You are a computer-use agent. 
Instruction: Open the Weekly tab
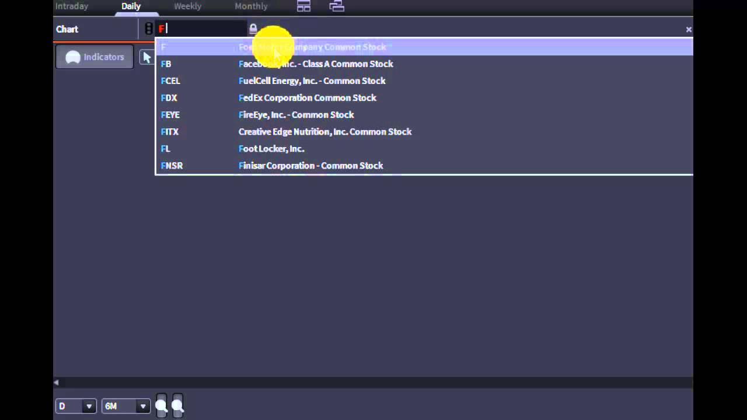[187, 6]
